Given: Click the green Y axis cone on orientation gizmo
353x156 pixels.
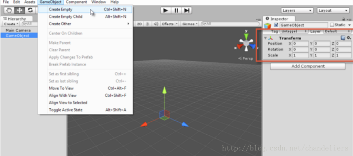Looking at the screenshot, I should click(x=246, y=36).
